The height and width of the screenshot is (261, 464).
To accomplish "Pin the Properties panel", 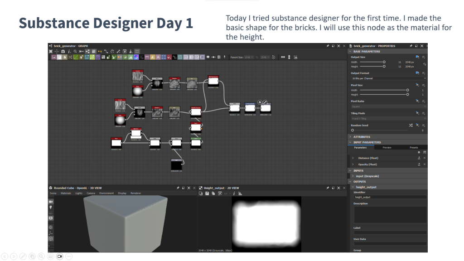I will coord(411,46).
